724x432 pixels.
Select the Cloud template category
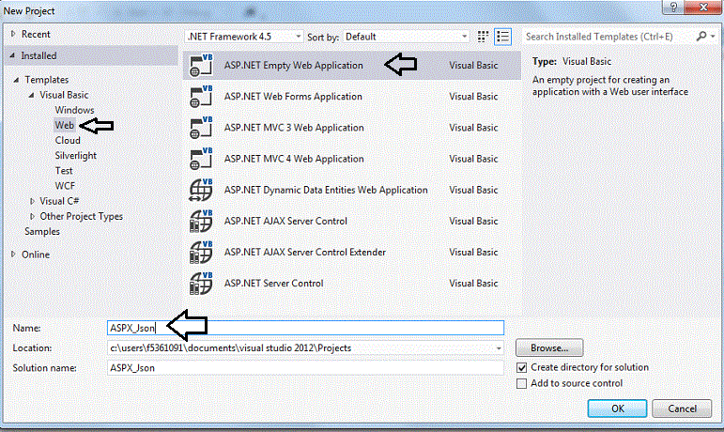[68, 140]
